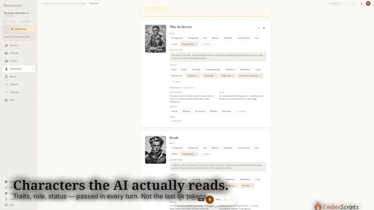The height and width of the screenshot is (210, 374).
Task: Open the Draft character portrait
Action: coord(156,150)
